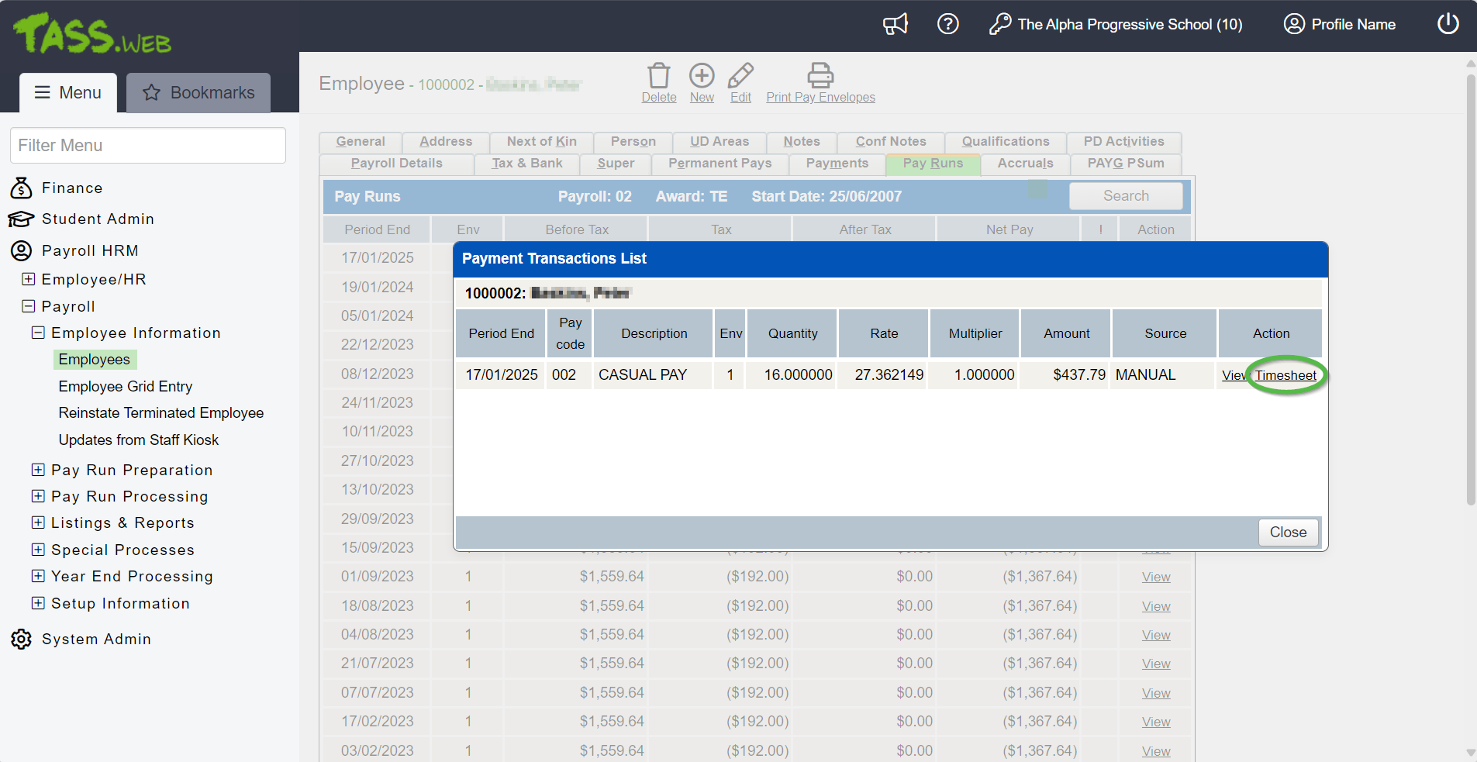Click the power logout icon
This screenshot has height=762, width=1477.
[x=1448, y=24]
